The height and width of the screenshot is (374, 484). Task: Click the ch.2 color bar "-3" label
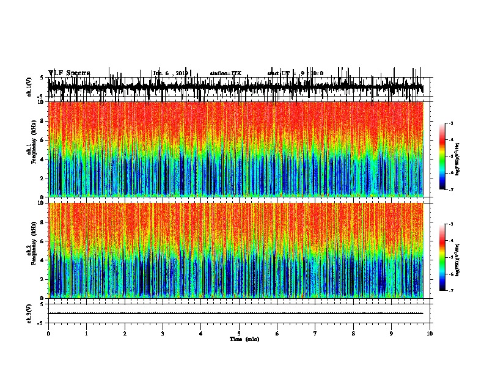click(x=450, y=224)
